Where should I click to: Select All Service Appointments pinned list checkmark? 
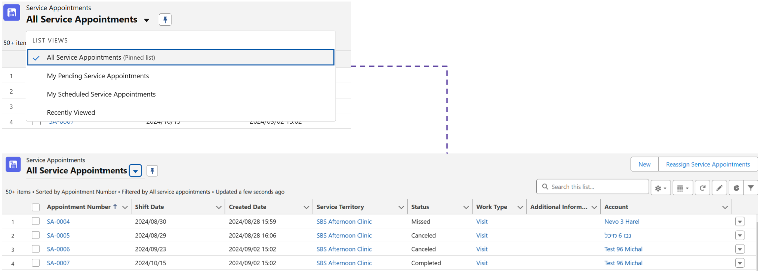(x=36, y=58)
